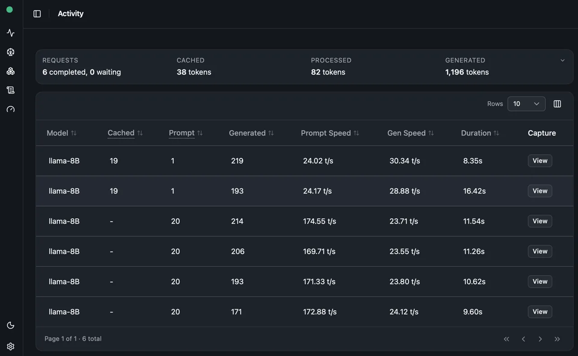Click the Capture column header

click(x=542, y=133)
